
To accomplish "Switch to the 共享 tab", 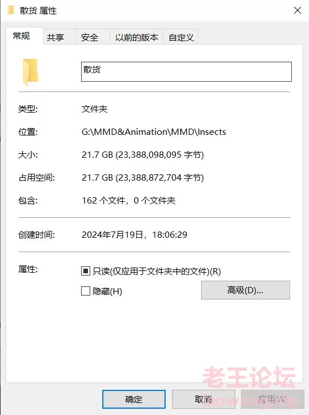I will 55,37.
